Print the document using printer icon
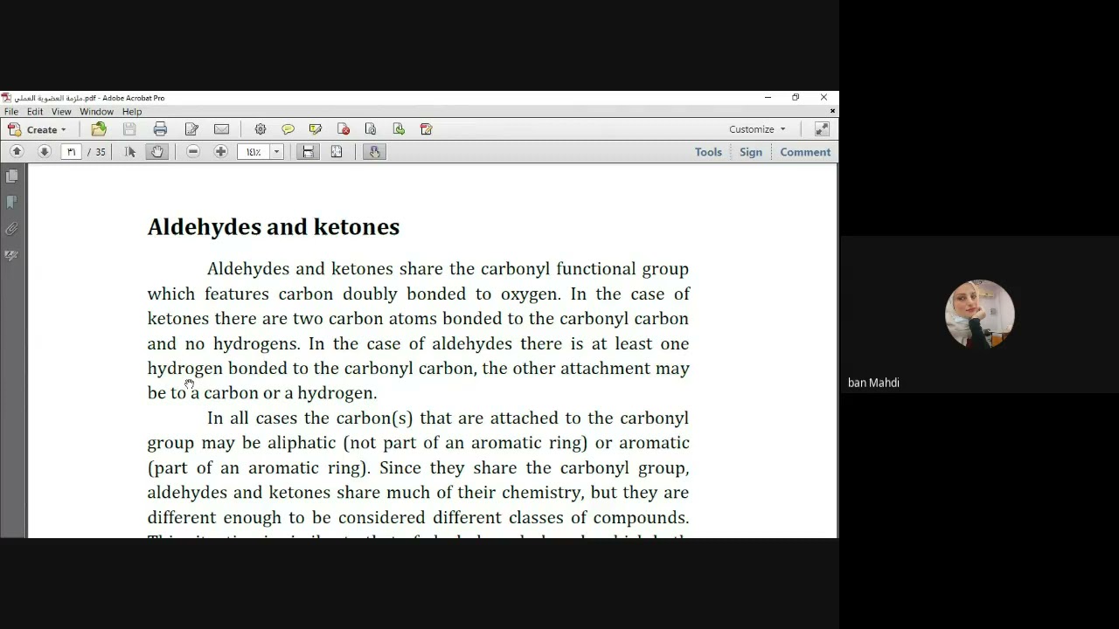Image resolution: width=1119 pixels, height=629 pixels. point(160,129)
